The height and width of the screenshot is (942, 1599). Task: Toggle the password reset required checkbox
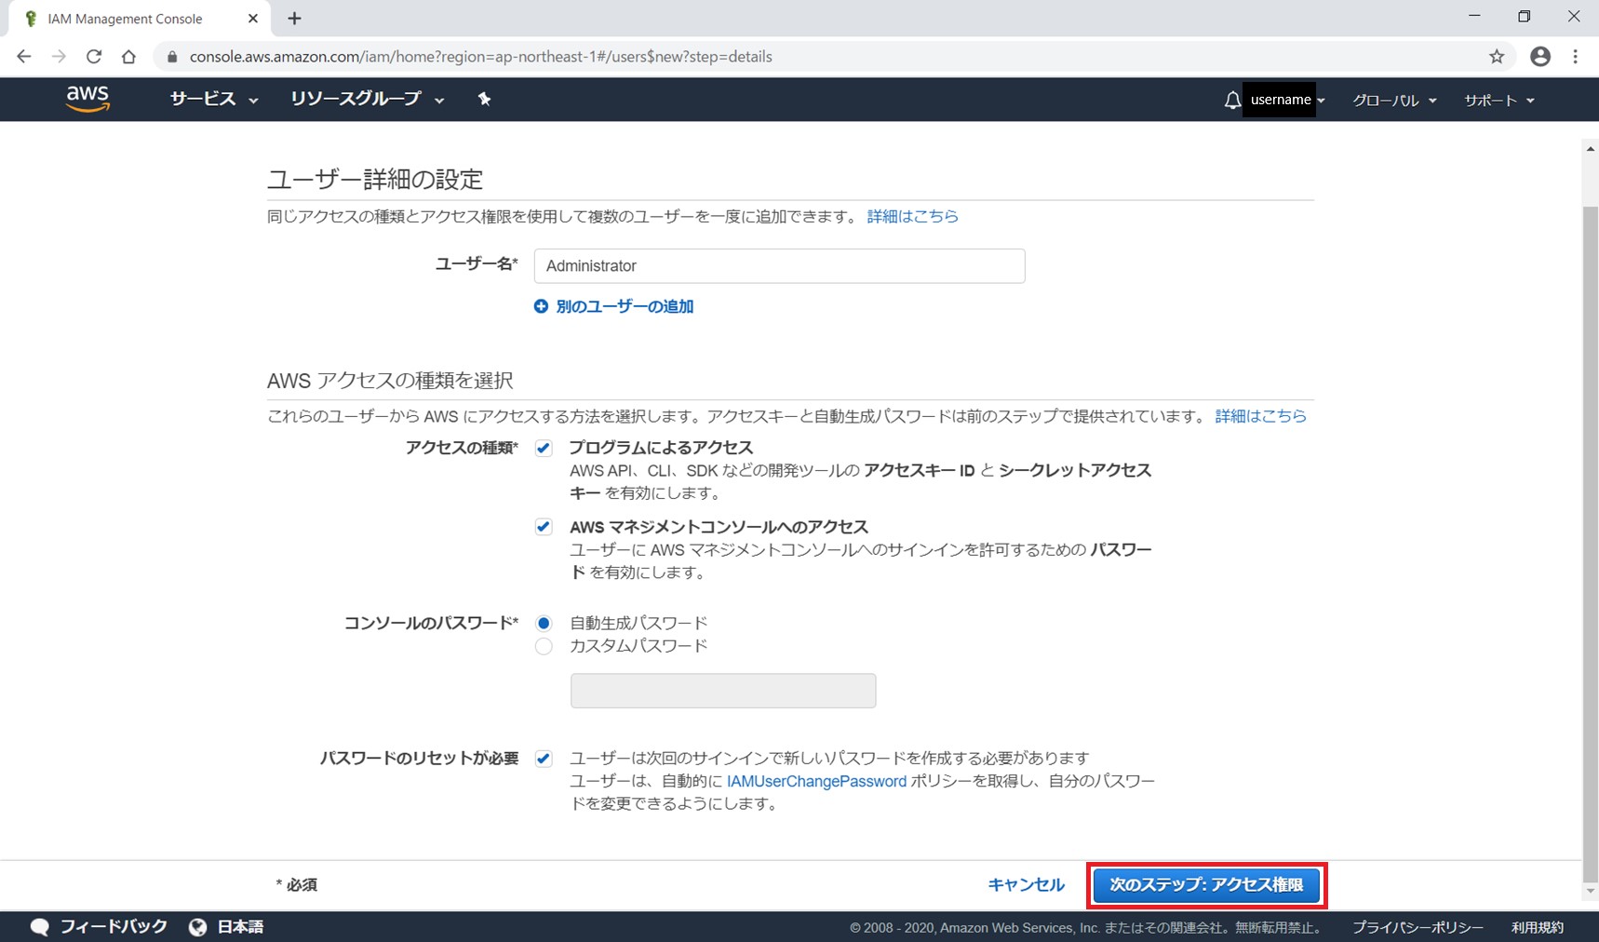pos(544,759)
